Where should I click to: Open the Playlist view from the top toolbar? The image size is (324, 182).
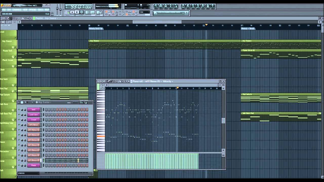pyautogui.click(x=156, y=6)
